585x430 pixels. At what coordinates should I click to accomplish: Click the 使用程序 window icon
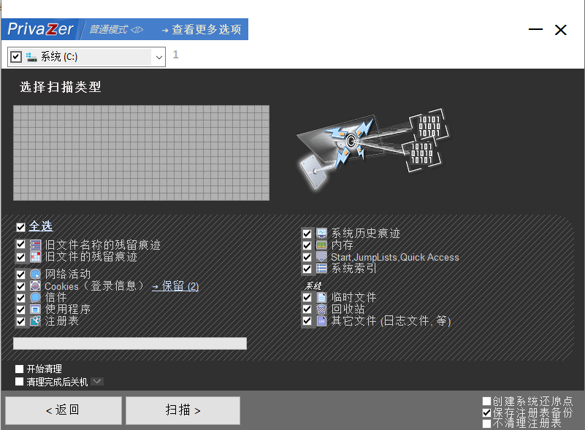point(36,309)
